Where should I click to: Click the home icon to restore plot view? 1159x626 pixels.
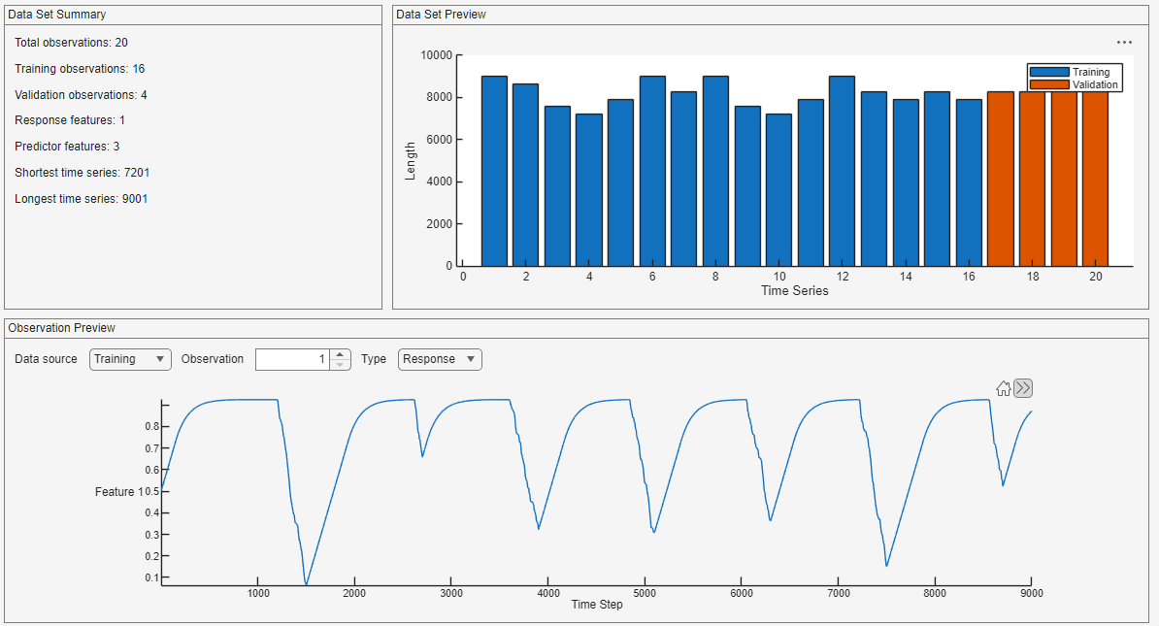1004,388
